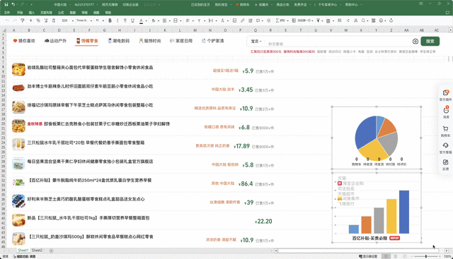
Task: Open the 宝贝 search type dropdown
Action: [256, 41]
